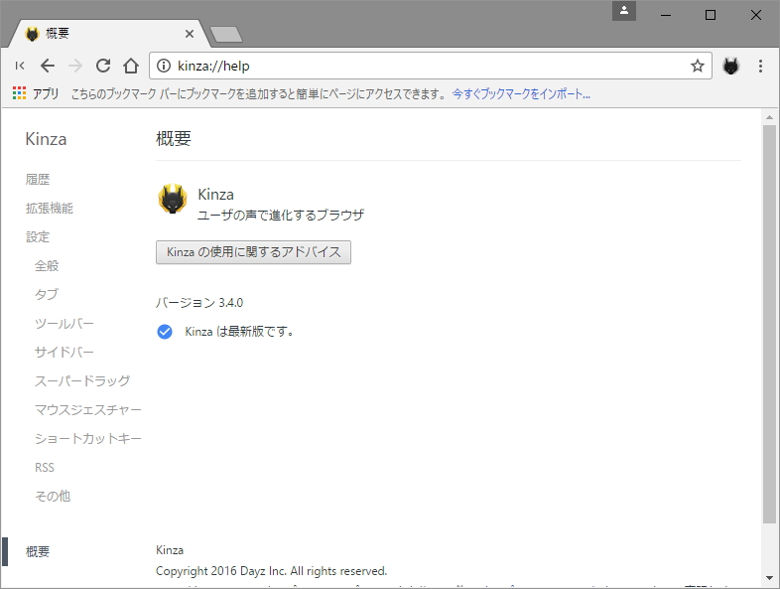Screen dimensions: 780x589
Task: Open 設定 in the sidebar
Action: (x=38, y=237)
